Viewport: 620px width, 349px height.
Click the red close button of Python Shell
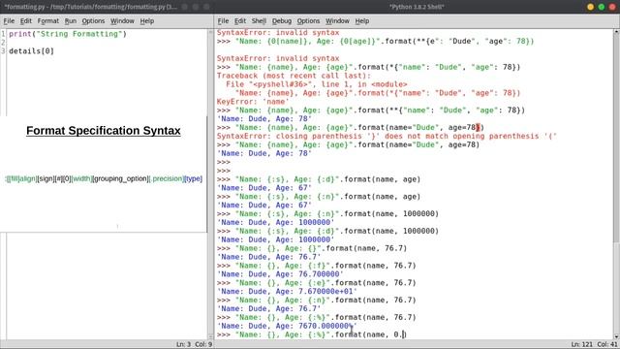coord(612,7)
